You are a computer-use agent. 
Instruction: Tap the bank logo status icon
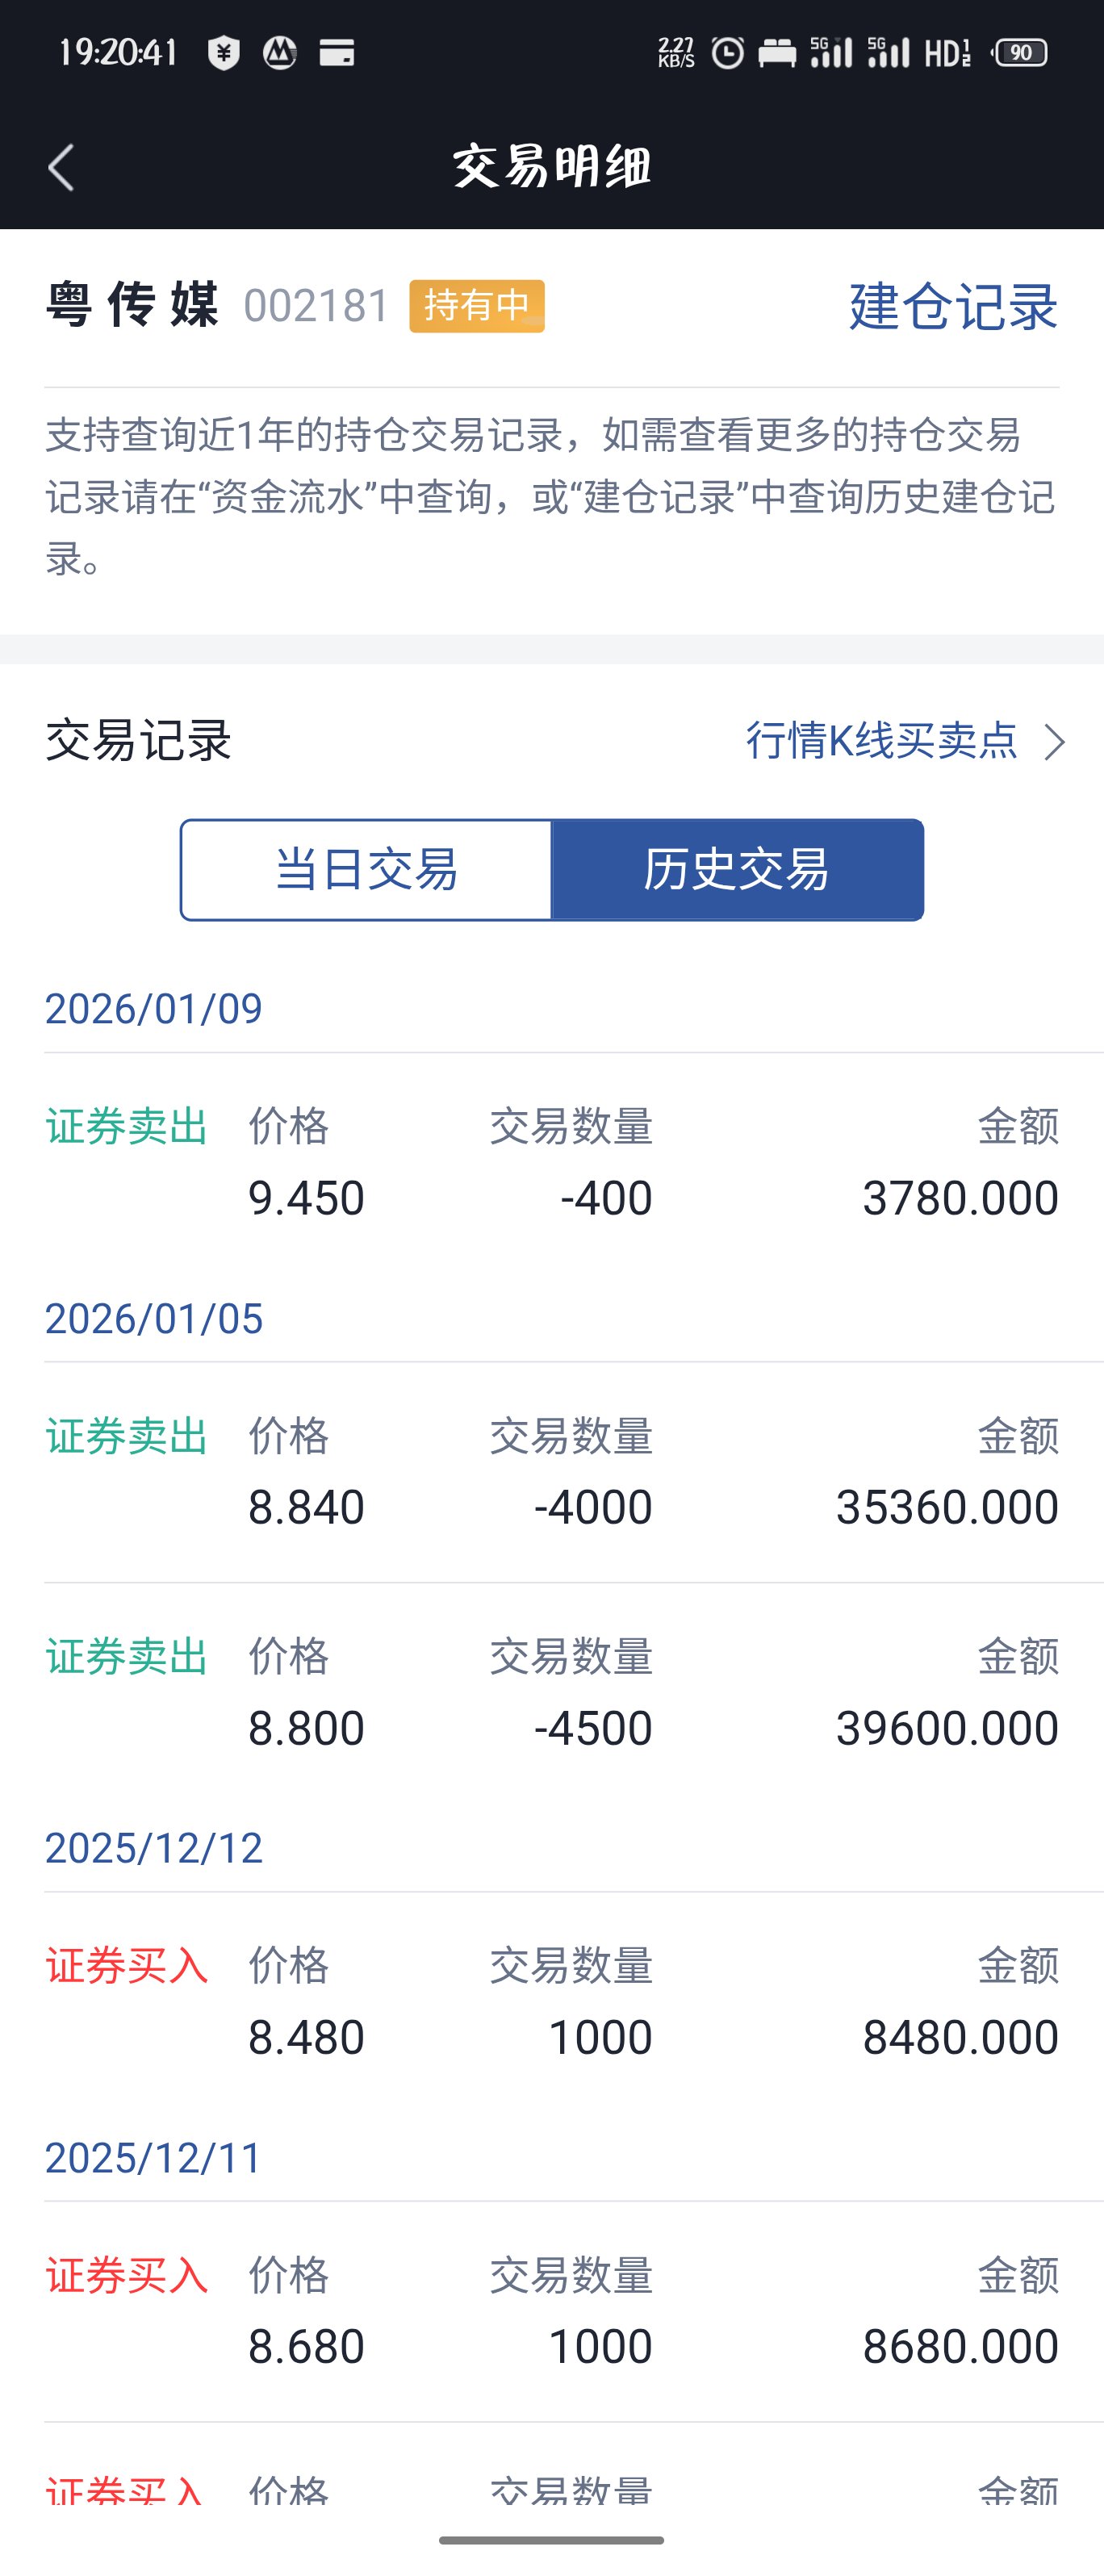pos(280,52)
